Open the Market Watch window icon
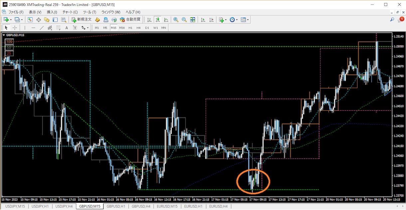The width and height of the screenshot is (406, 210). point(30,20)
